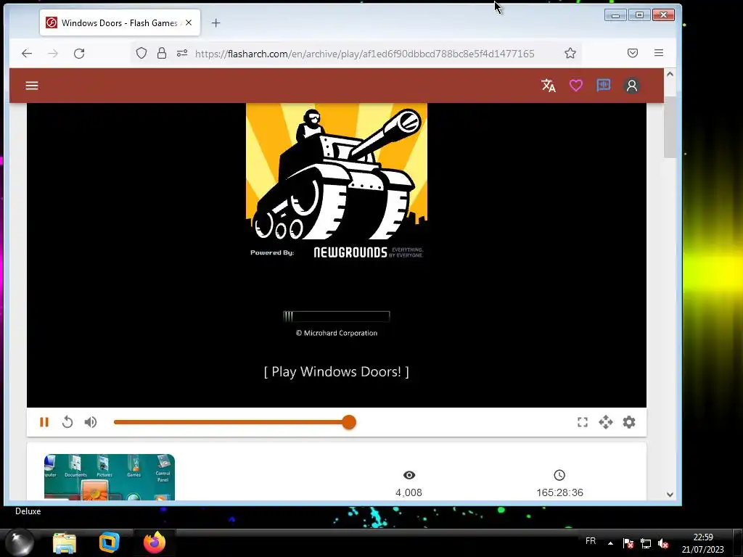Click the clock play time icon
This screenshot has width=743, height=557.
(x=559, y=475)
